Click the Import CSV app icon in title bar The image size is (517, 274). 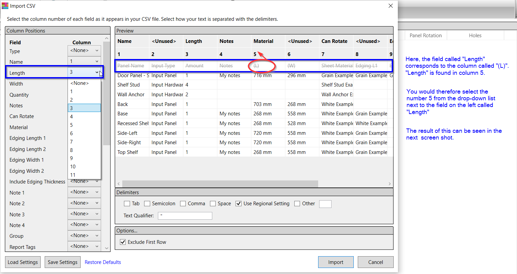[5, 6]
